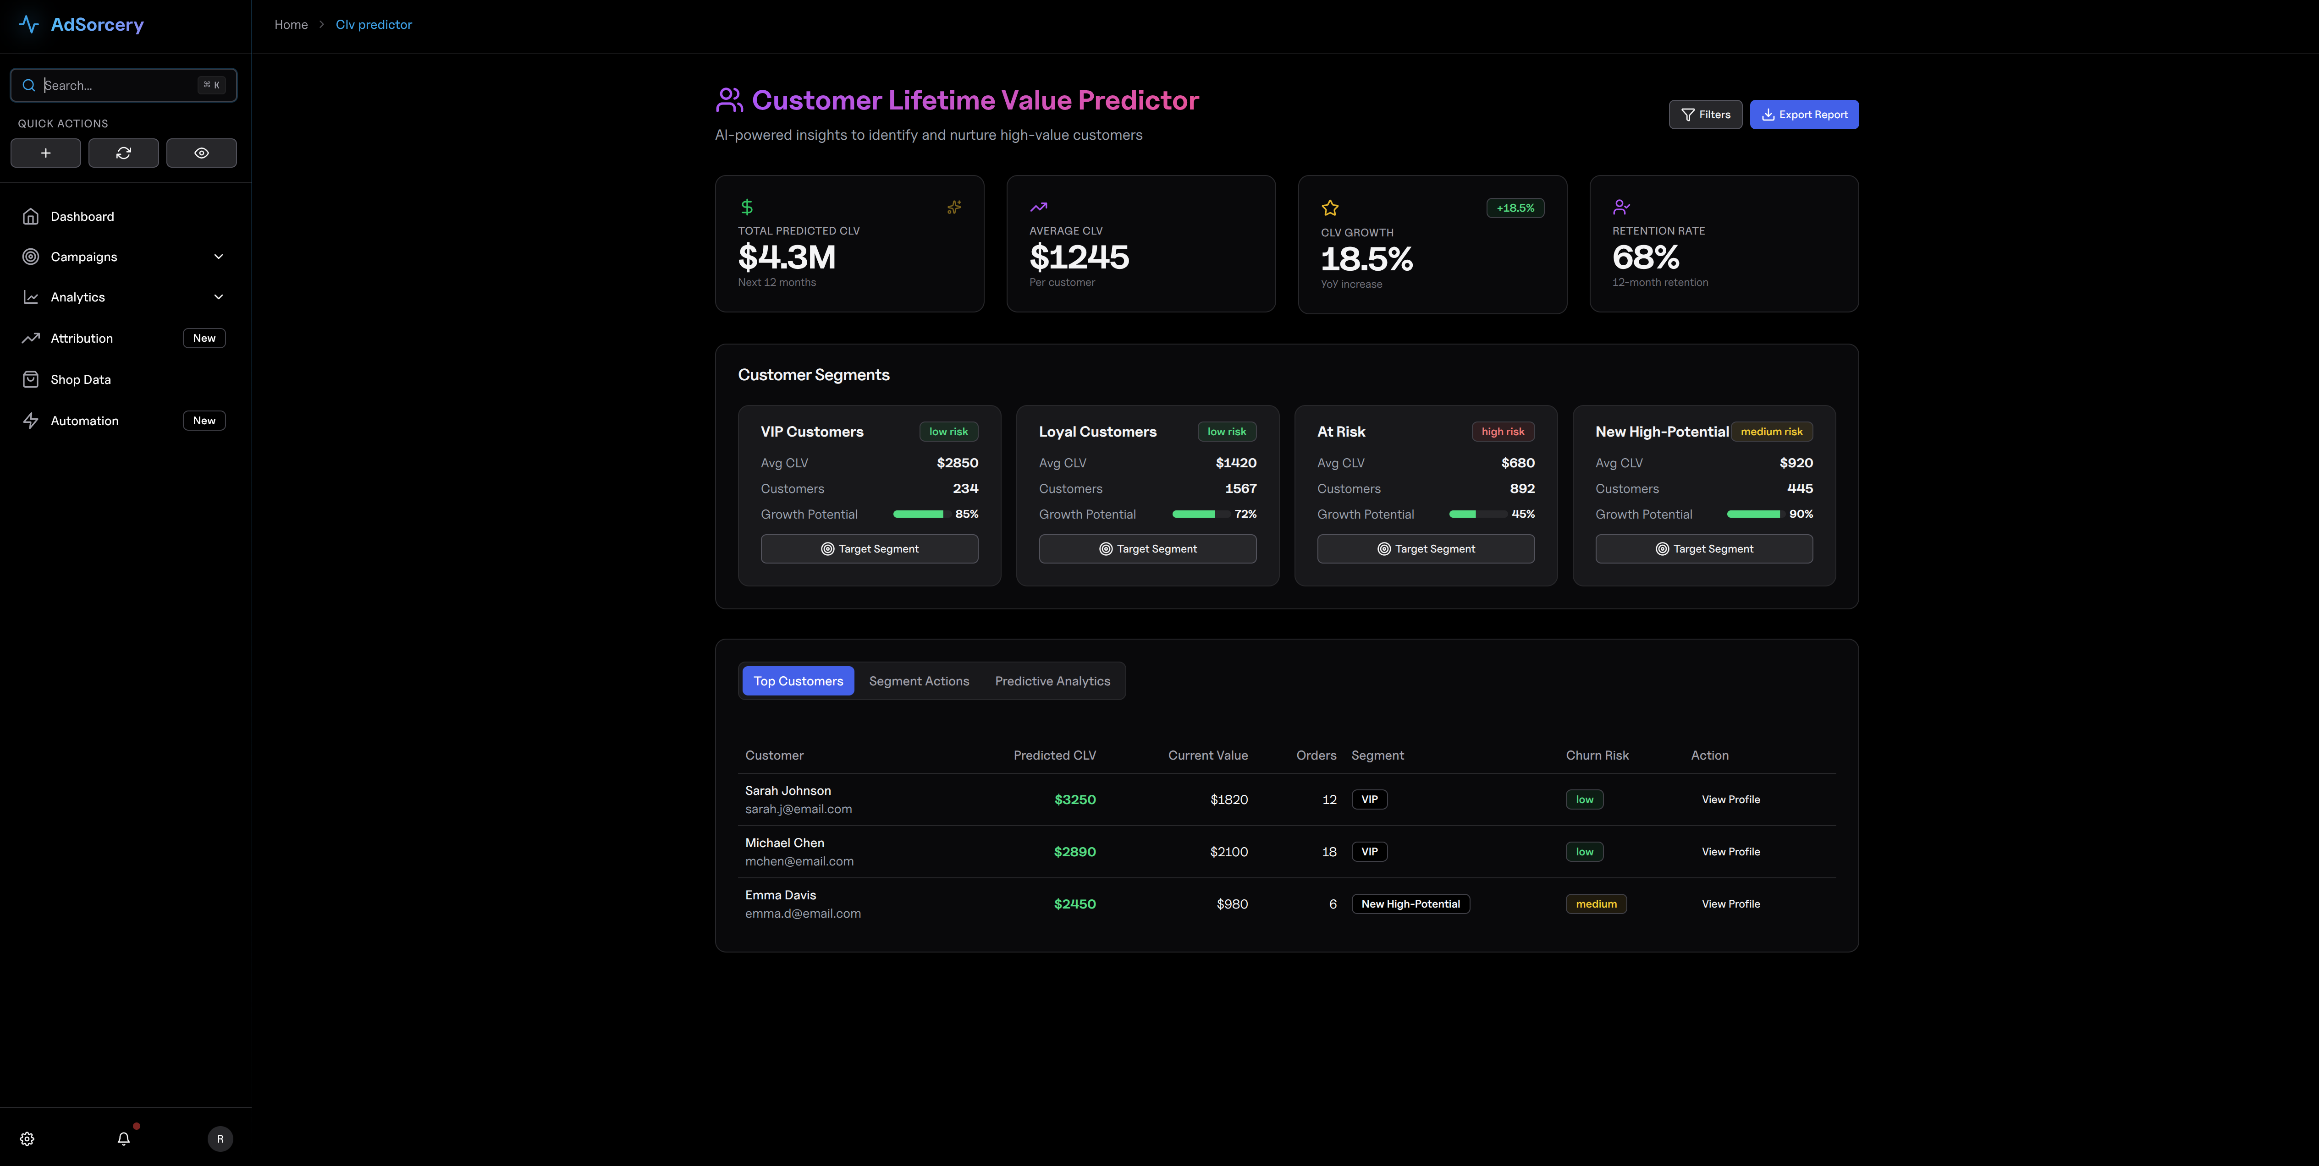Click View Profile for Michael Chen
The height and width of the screenshot is (1166, 2319).
point(1730,852)
